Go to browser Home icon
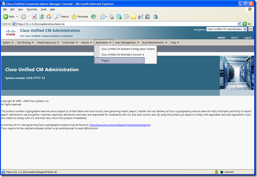 pyautogui.click(x=49, y=17)
